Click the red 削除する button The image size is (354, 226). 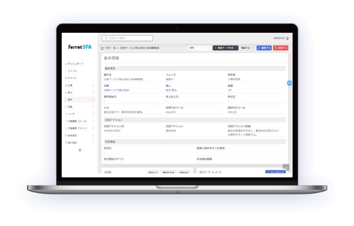point(281,48)
